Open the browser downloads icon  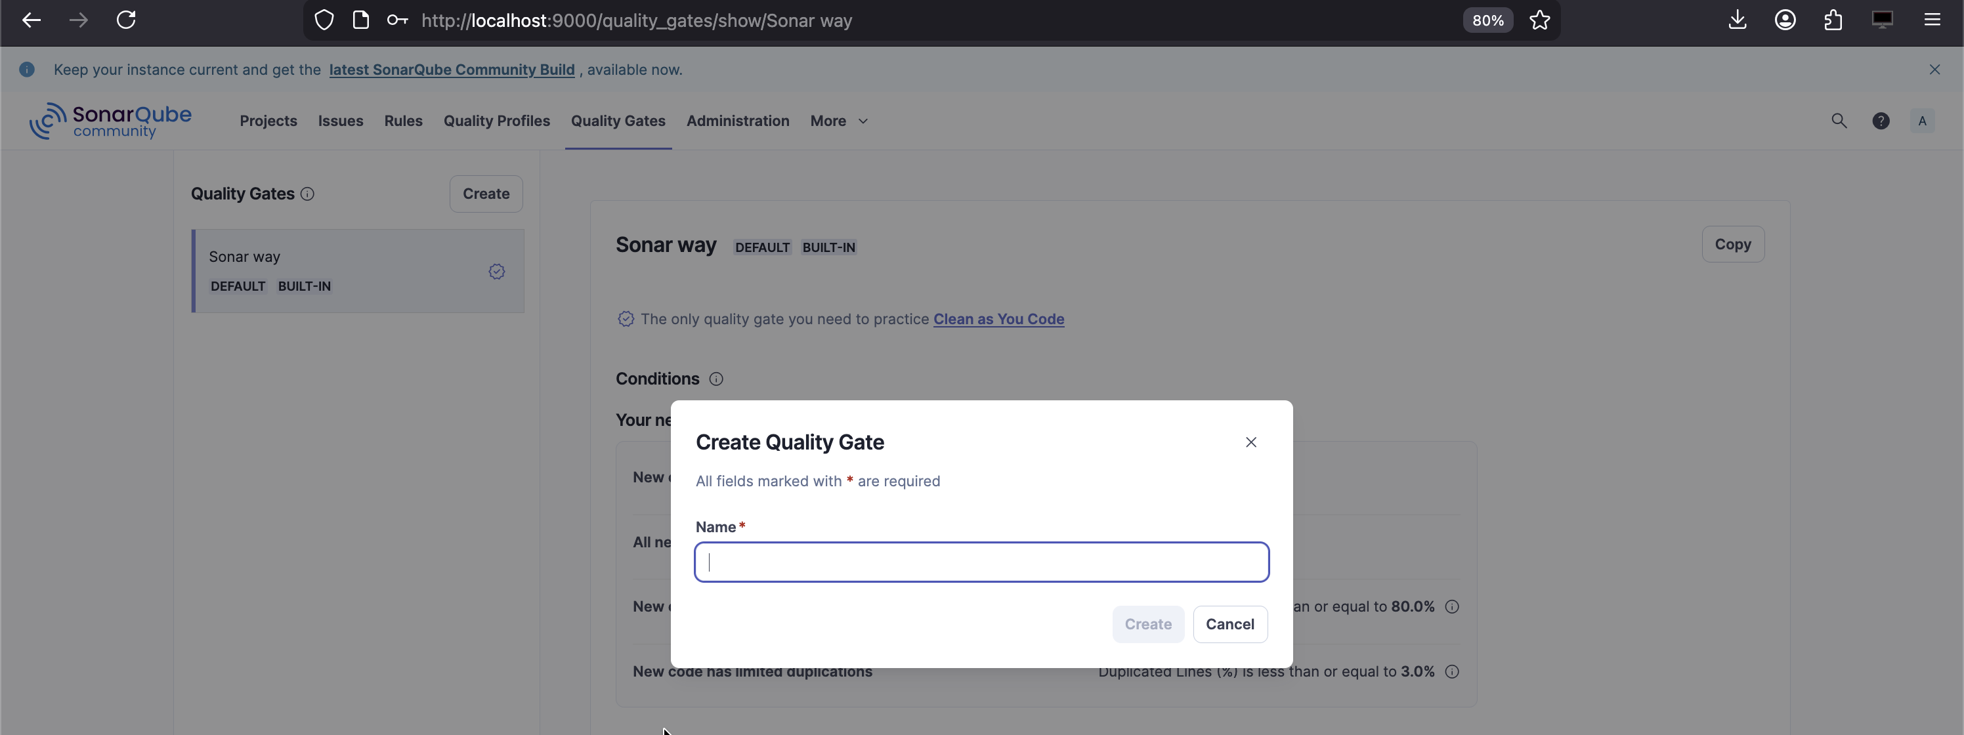coord(1737,20)
